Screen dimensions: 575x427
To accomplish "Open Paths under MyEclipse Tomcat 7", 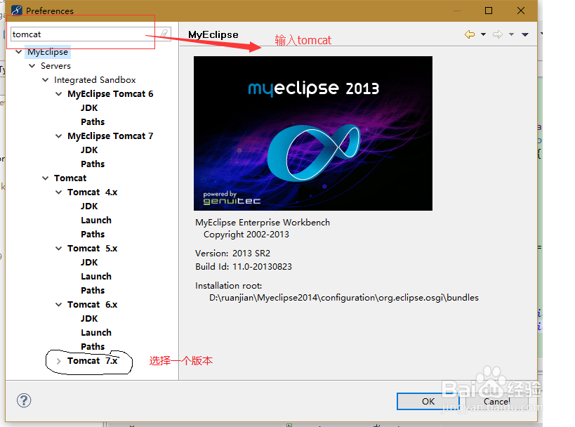I will tap(93, 164).
